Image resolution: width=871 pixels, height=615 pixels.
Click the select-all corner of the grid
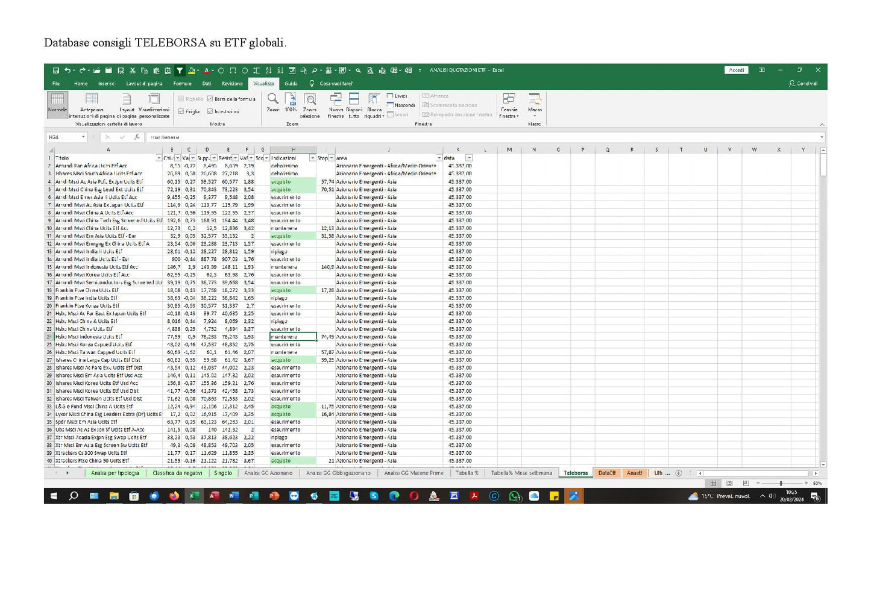click(x=50, y=150)
